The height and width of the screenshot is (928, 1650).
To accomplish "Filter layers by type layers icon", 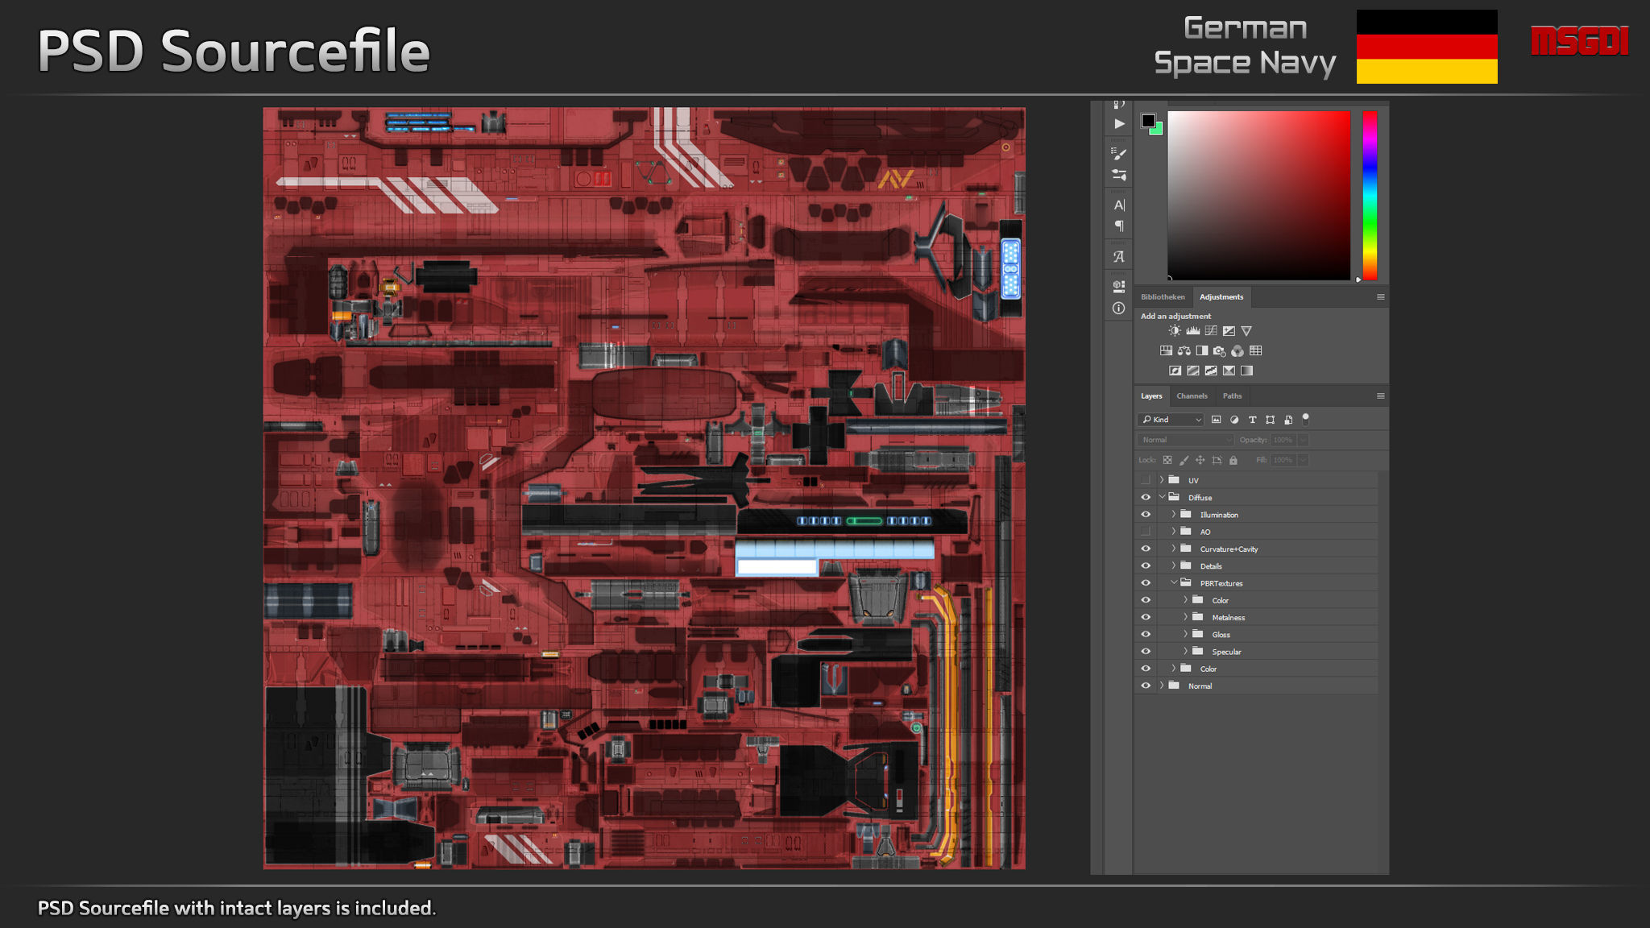I will [1252, 420].
